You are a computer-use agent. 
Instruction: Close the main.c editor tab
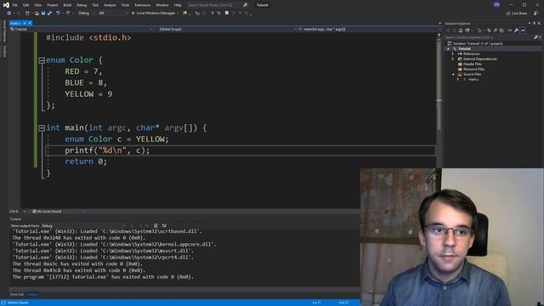click(30, 23)
